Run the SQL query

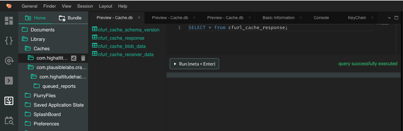(194, 64)
